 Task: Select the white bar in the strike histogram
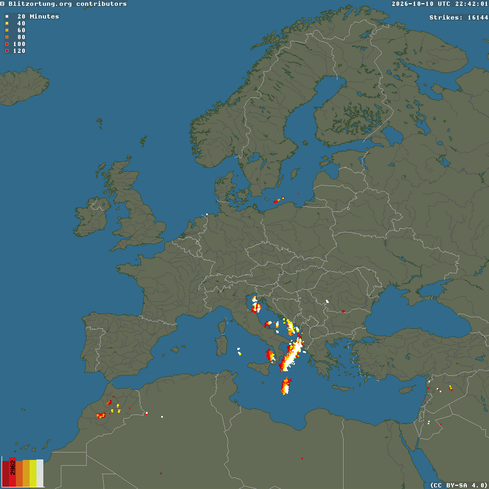(40, 473)
